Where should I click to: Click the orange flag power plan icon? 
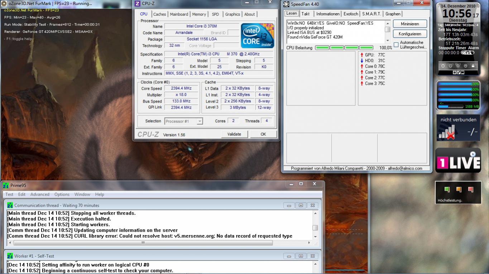click(x=459, y=190)
